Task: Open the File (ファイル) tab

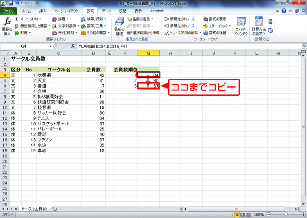Action: pyautogui.click(x=8, y=11)
